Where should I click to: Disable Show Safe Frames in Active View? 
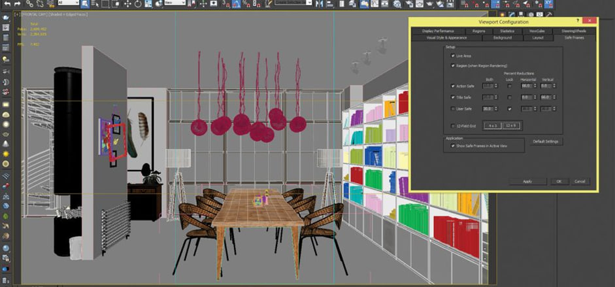click(x=453, y=146)
